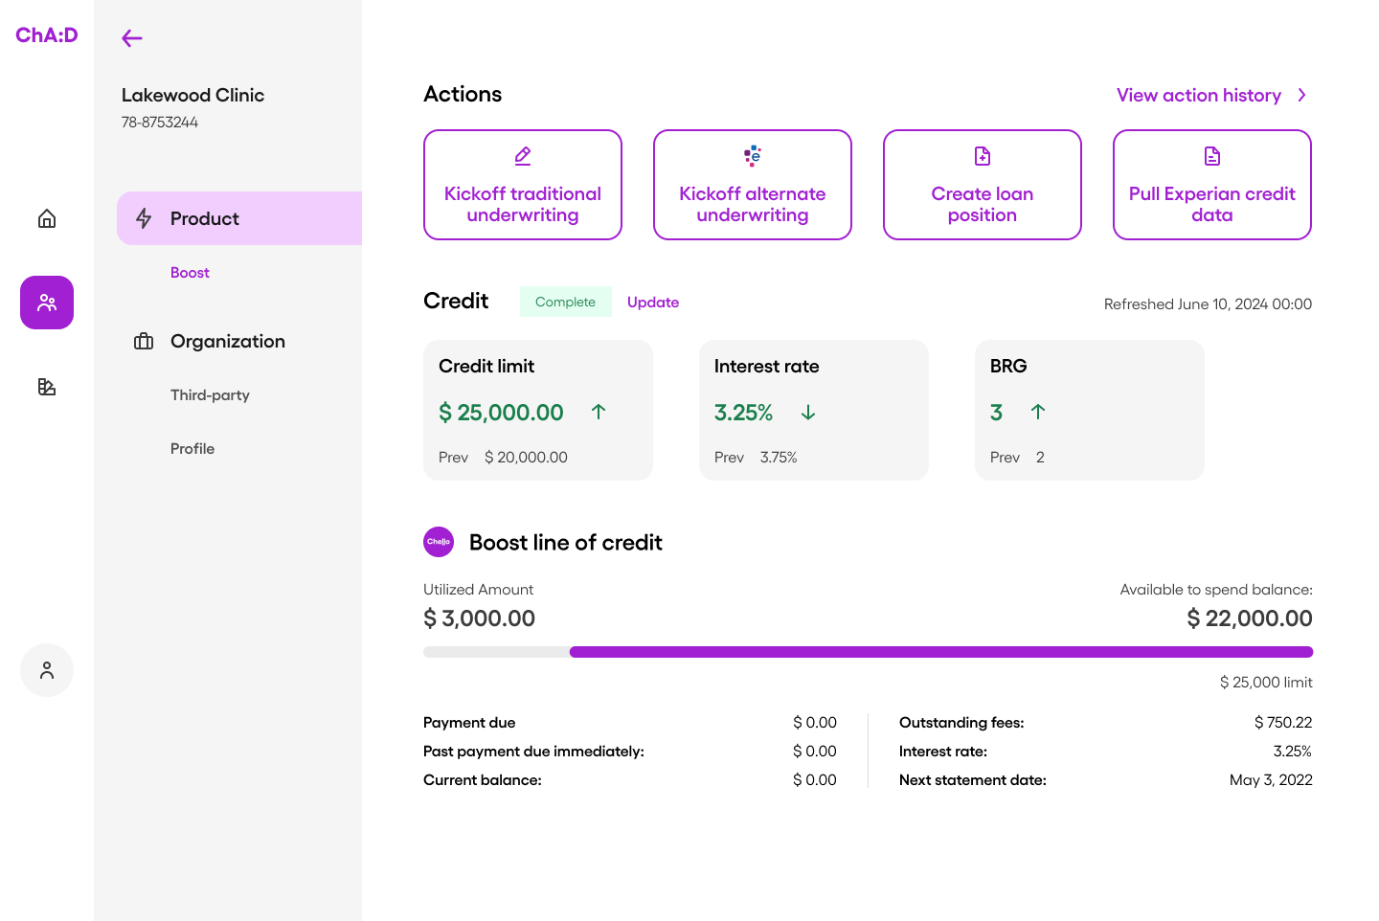Open the Profile sub-item
Image resolution: width=1379 pixels, height=921 pixels.
click(192, 449)
